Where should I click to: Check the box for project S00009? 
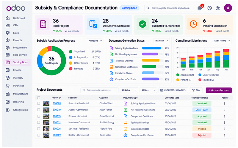click(x=39, y=103)
